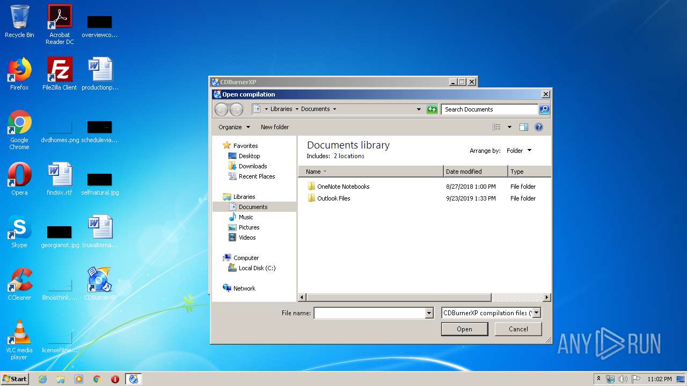Click the Cancel button
The width and height of the screenshot is (687, 386).
pyautogui.click(x=518, y=329)
